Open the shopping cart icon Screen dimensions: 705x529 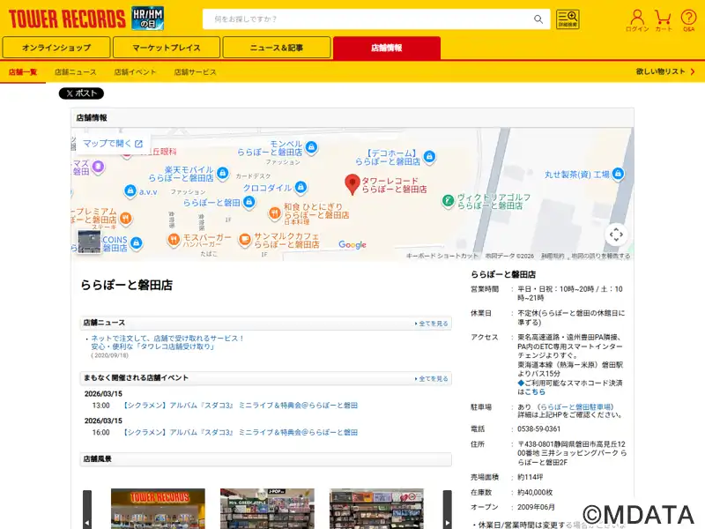point(664,19)
